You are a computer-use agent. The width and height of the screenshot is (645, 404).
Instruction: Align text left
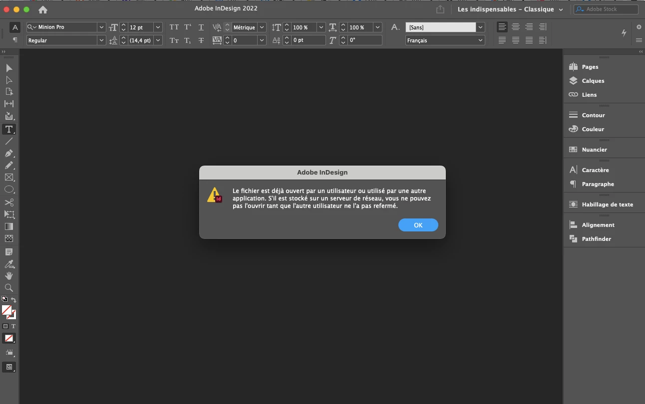pos(502,27)
